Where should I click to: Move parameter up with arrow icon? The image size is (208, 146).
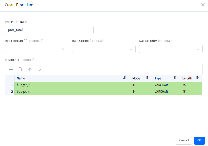point(30,69)
